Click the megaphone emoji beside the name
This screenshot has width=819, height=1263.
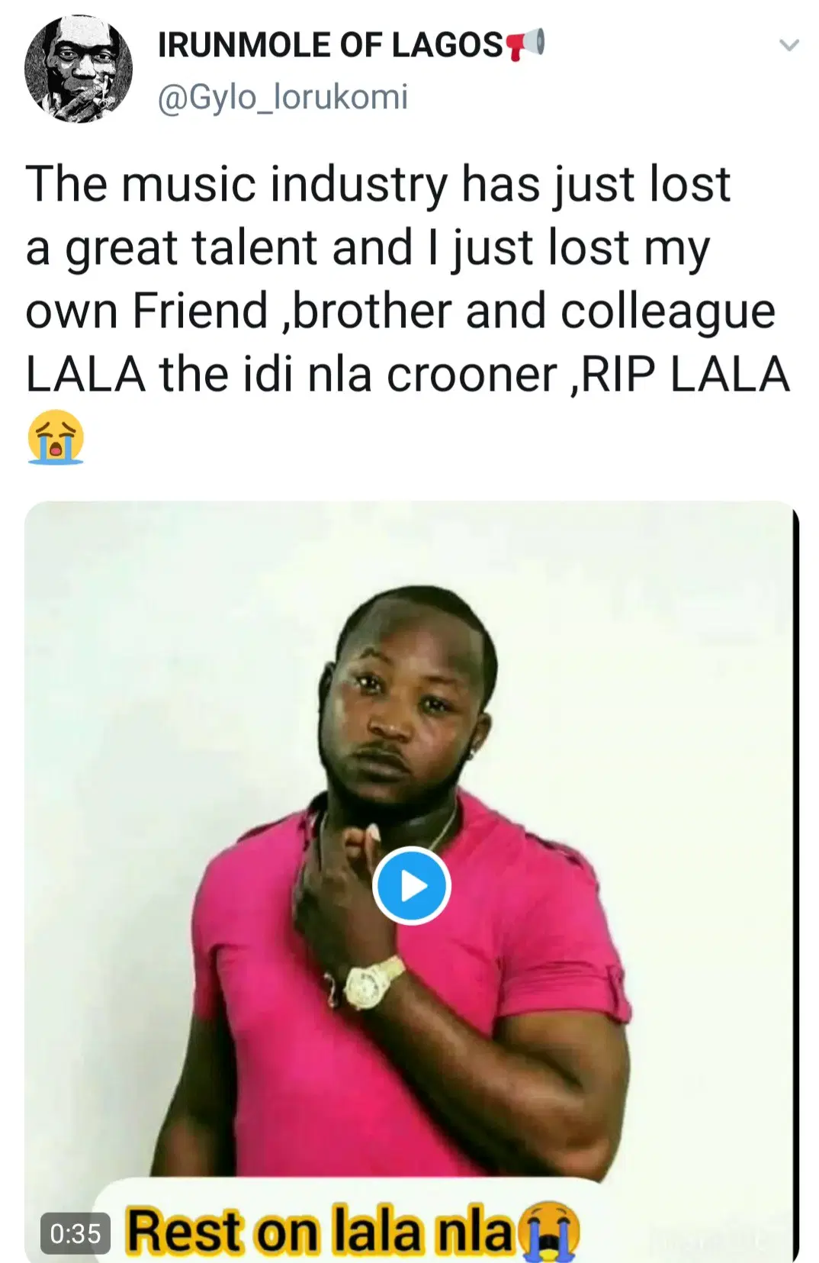click(x=525, y=44)
